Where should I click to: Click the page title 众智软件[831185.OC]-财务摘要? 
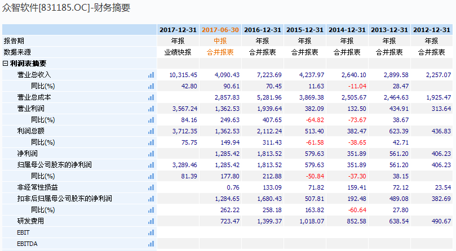tap(67, 7)
